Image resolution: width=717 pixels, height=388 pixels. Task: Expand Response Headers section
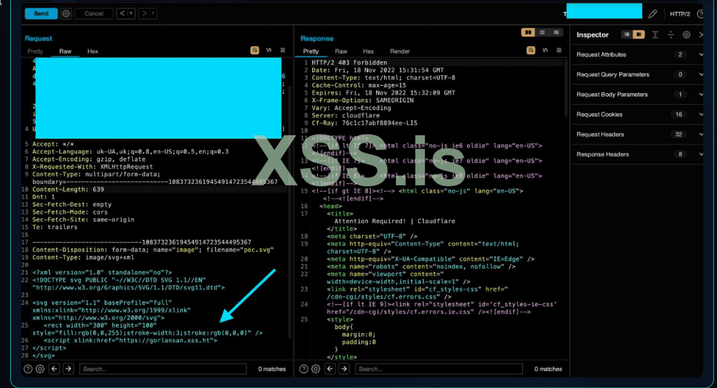(x=701, y=154)
